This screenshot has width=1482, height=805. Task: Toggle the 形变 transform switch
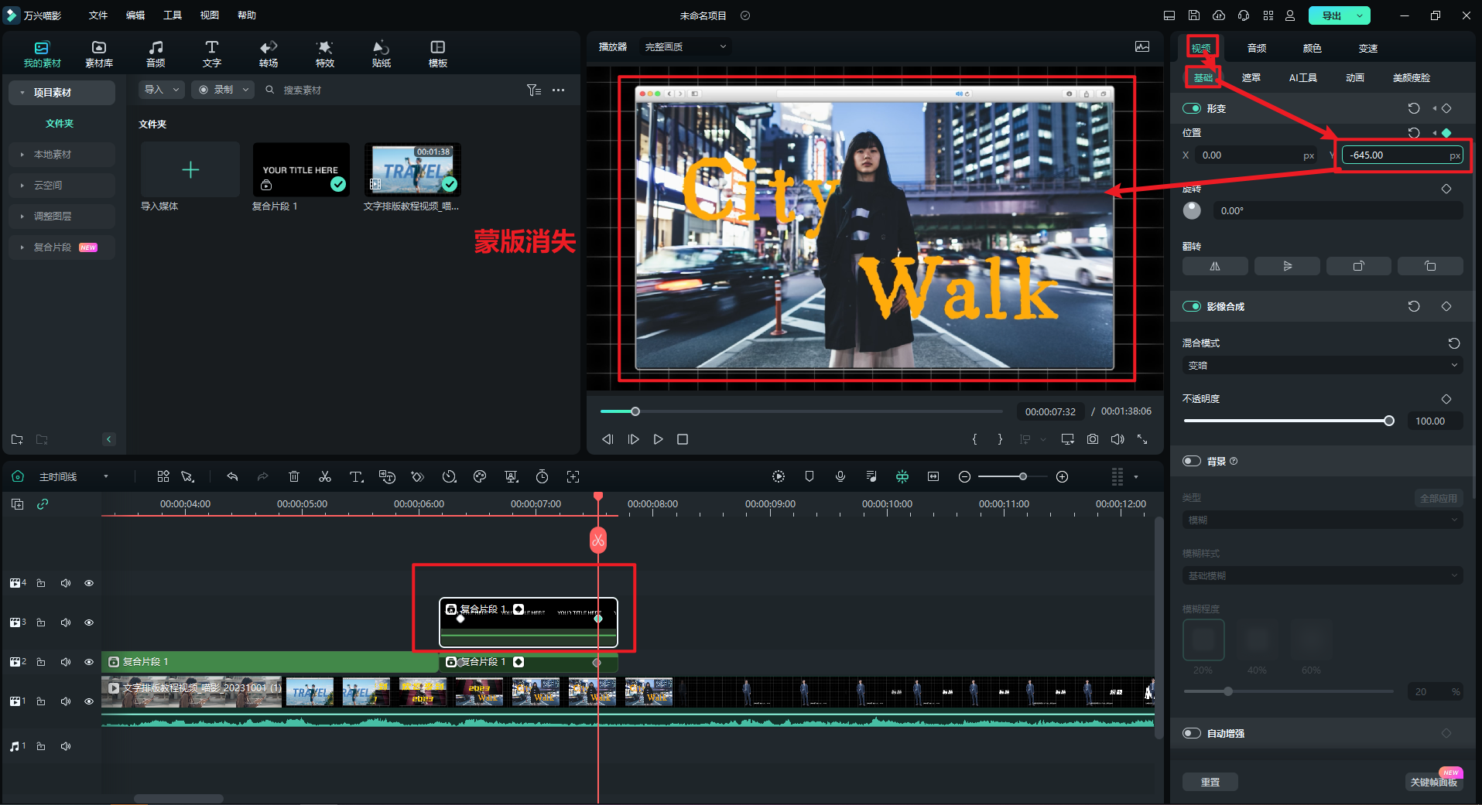[1192, 109]
